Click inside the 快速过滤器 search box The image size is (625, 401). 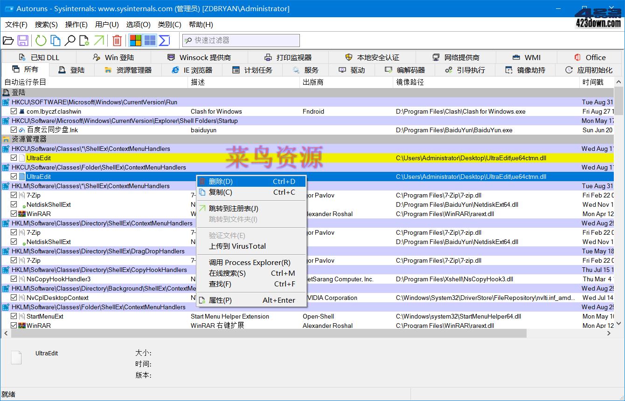[x=241, y=41]
